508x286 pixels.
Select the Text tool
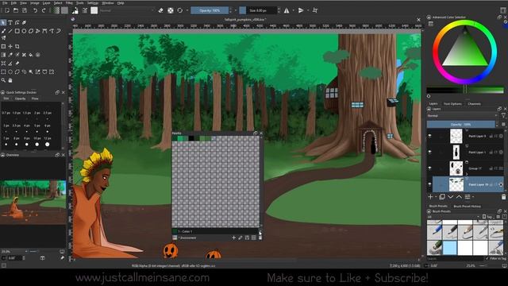coord(10,22)
